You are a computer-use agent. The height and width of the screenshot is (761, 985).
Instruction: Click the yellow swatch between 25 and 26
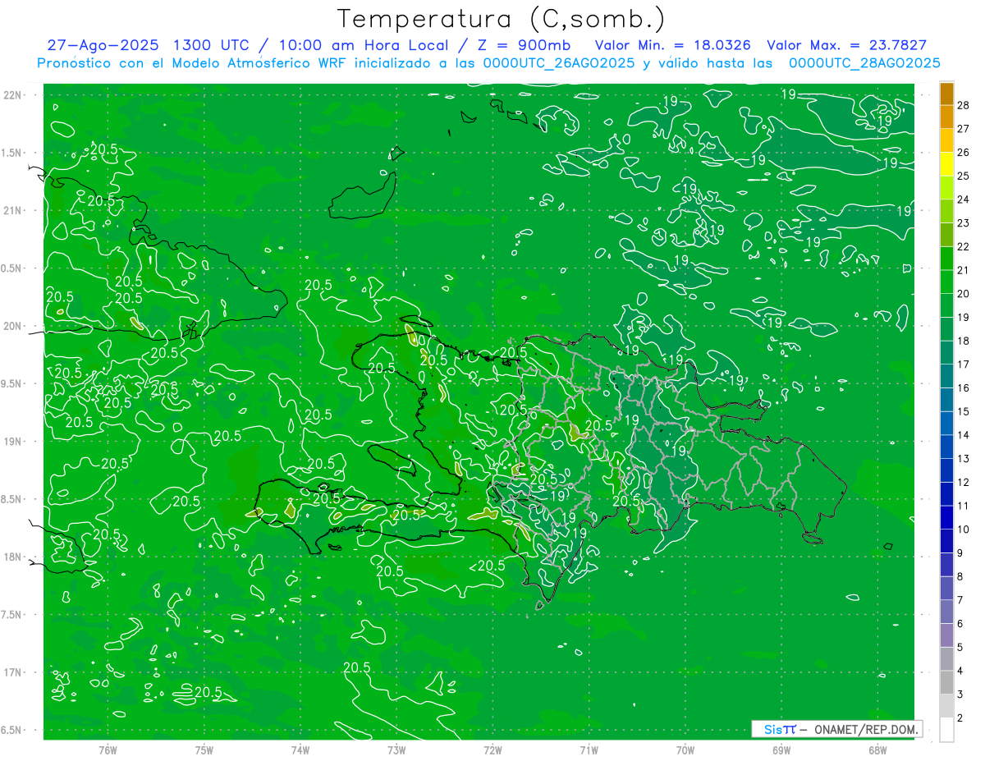coord(947,163)
